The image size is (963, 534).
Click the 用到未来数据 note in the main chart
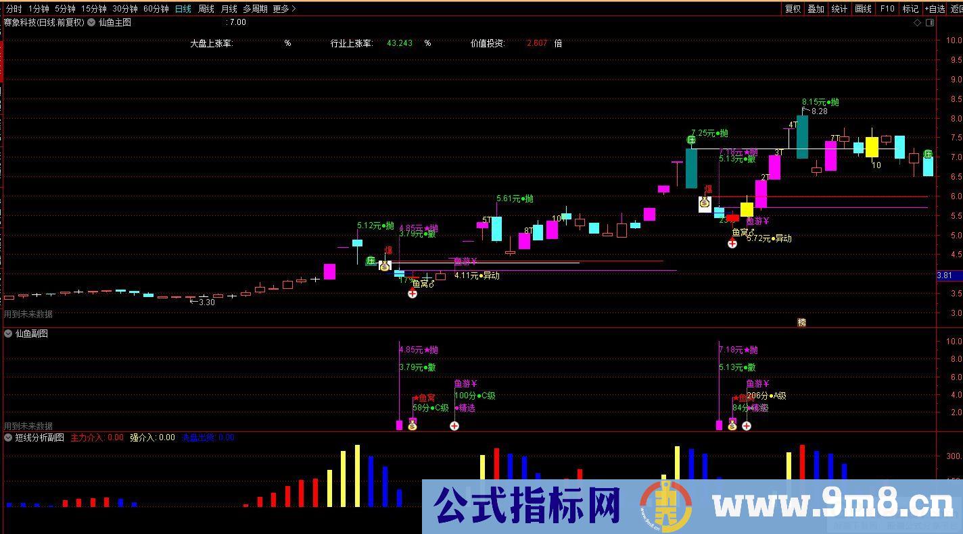click(x=28, y=314)
